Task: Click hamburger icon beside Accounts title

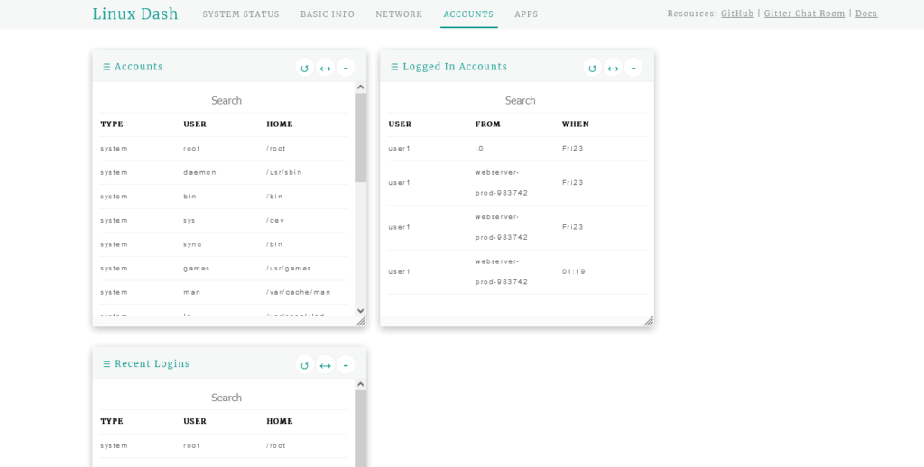Action: click(106, 67)
